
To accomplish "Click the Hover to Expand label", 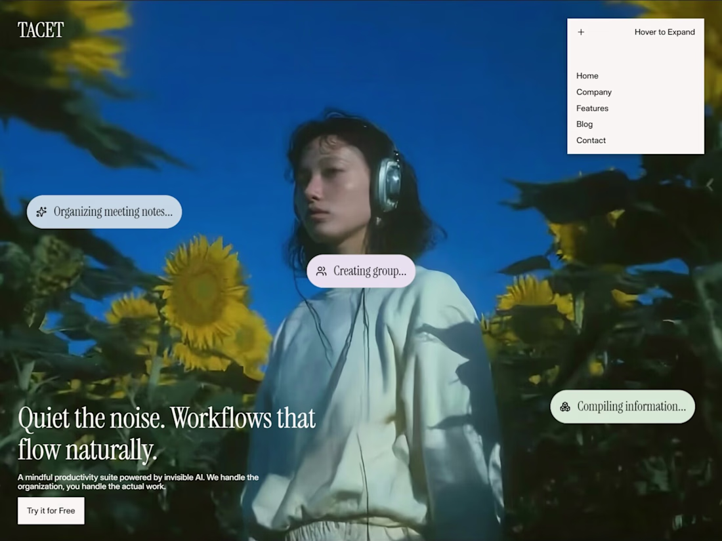I will point(664,32).
